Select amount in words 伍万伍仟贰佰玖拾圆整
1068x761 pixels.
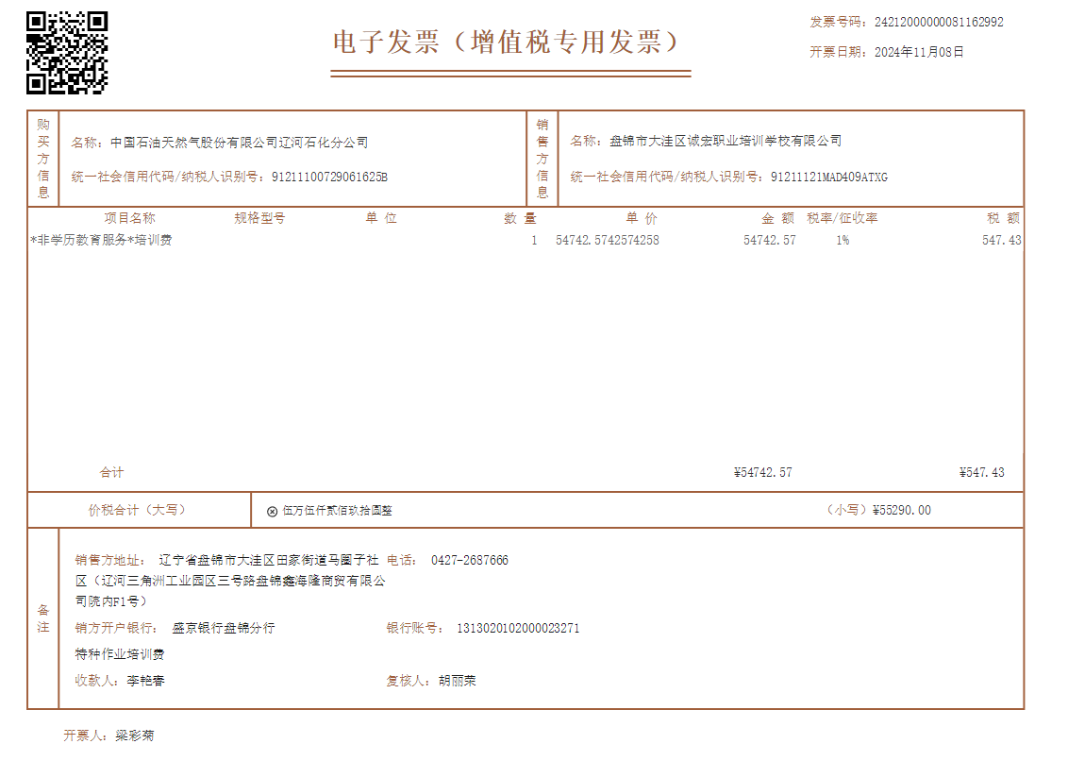click(x=337, y=511)
